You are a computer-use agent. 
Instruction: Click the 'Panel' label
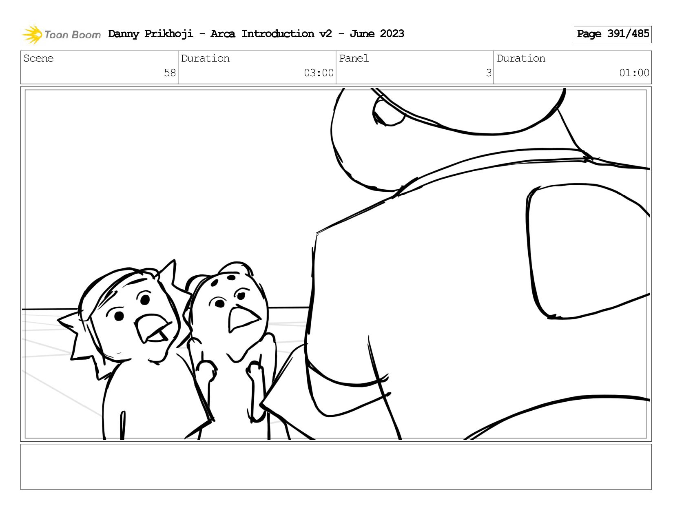[x=354, y=58]
